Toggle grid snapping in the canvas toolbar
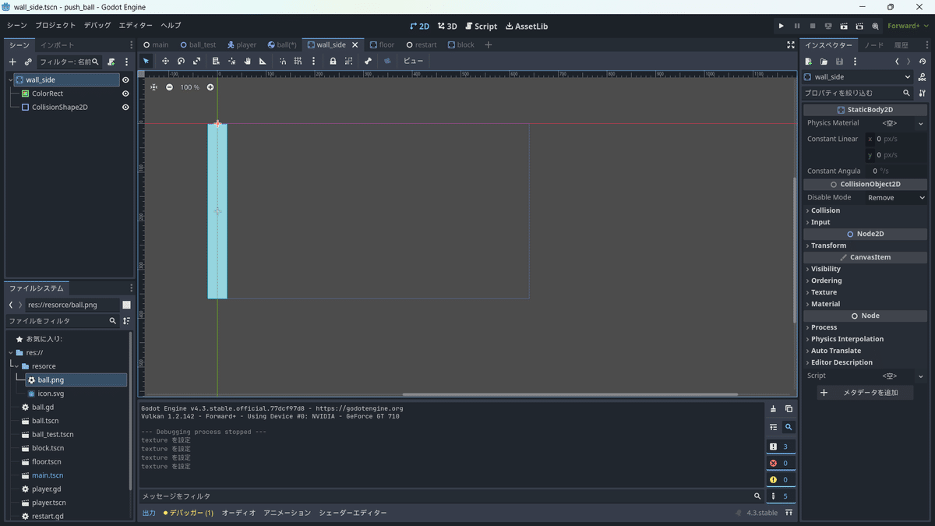The width and height of the screenshot is (935, 526). 298,61
